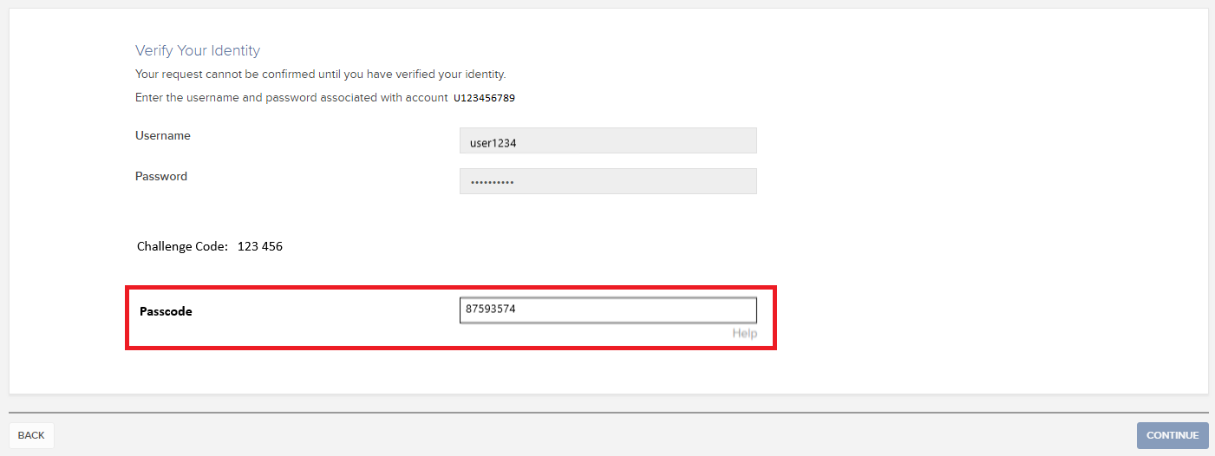Open the Help link below Passcode

click(x=744, y=334)
